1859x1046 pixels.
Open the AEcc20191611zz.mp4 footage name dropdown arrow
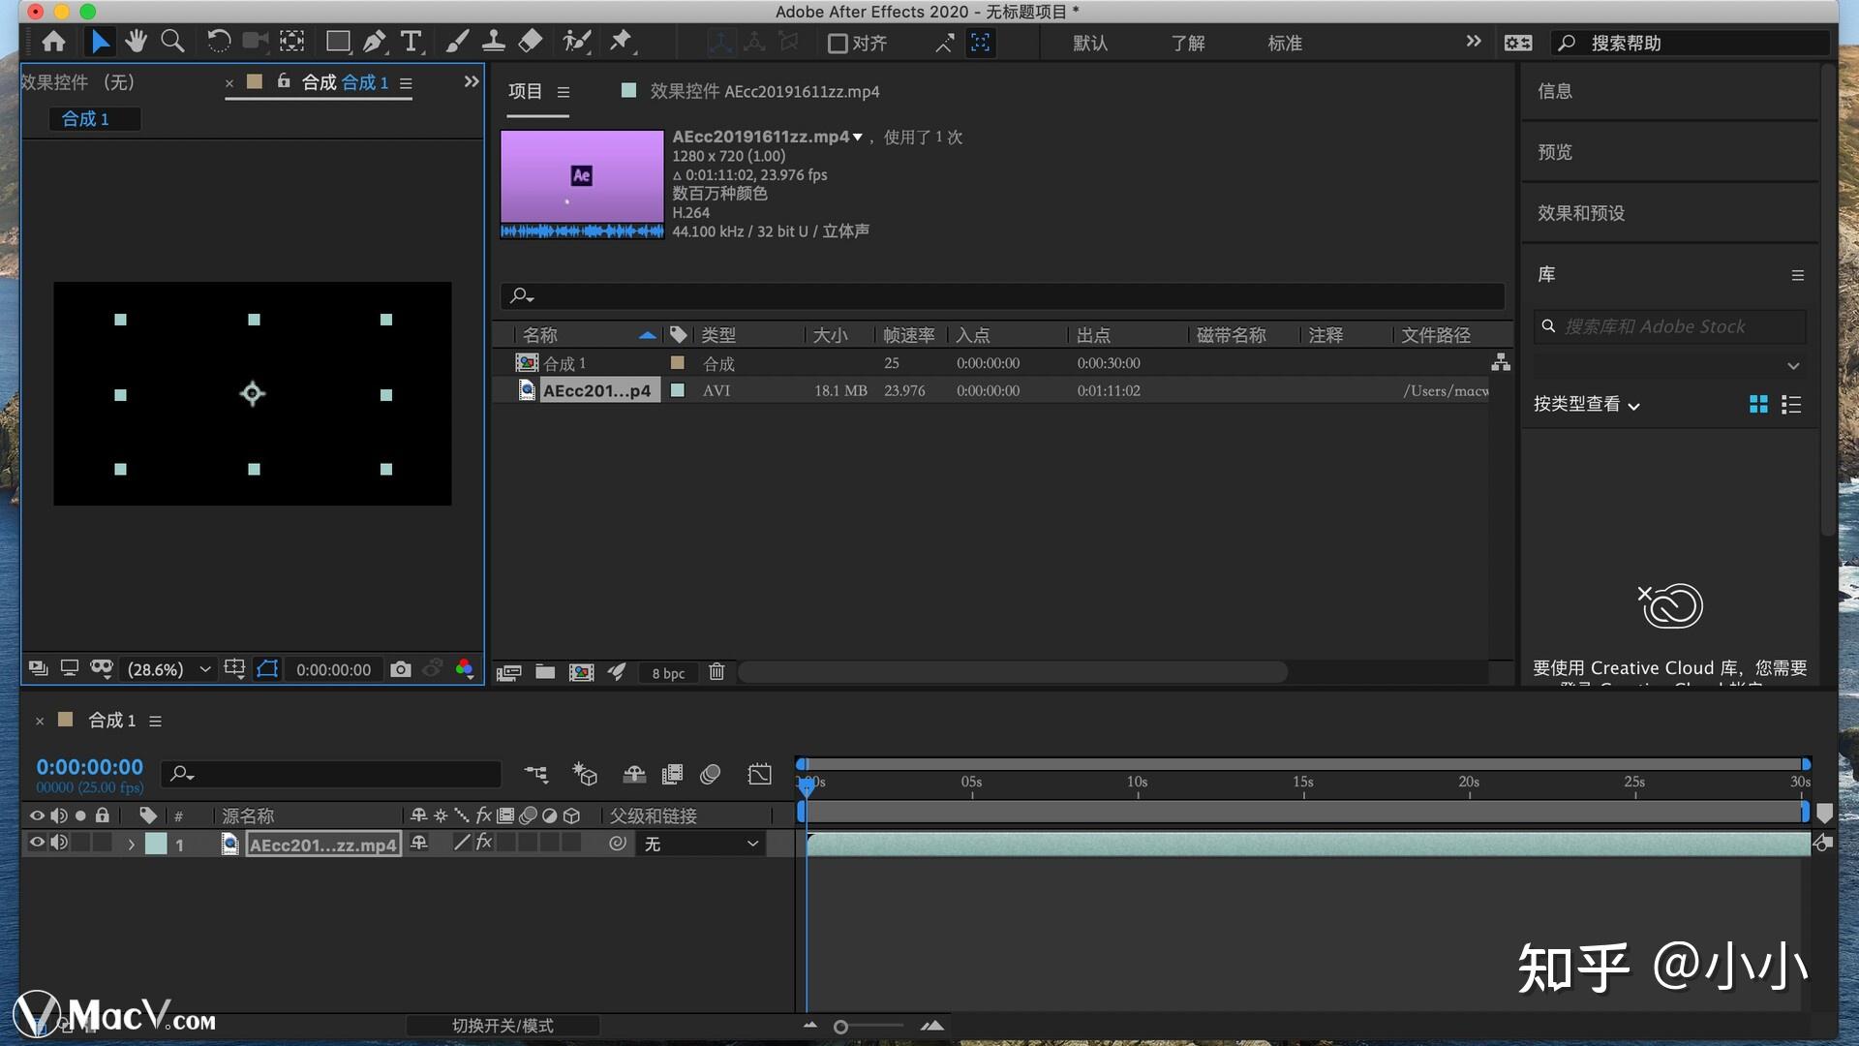857,138
